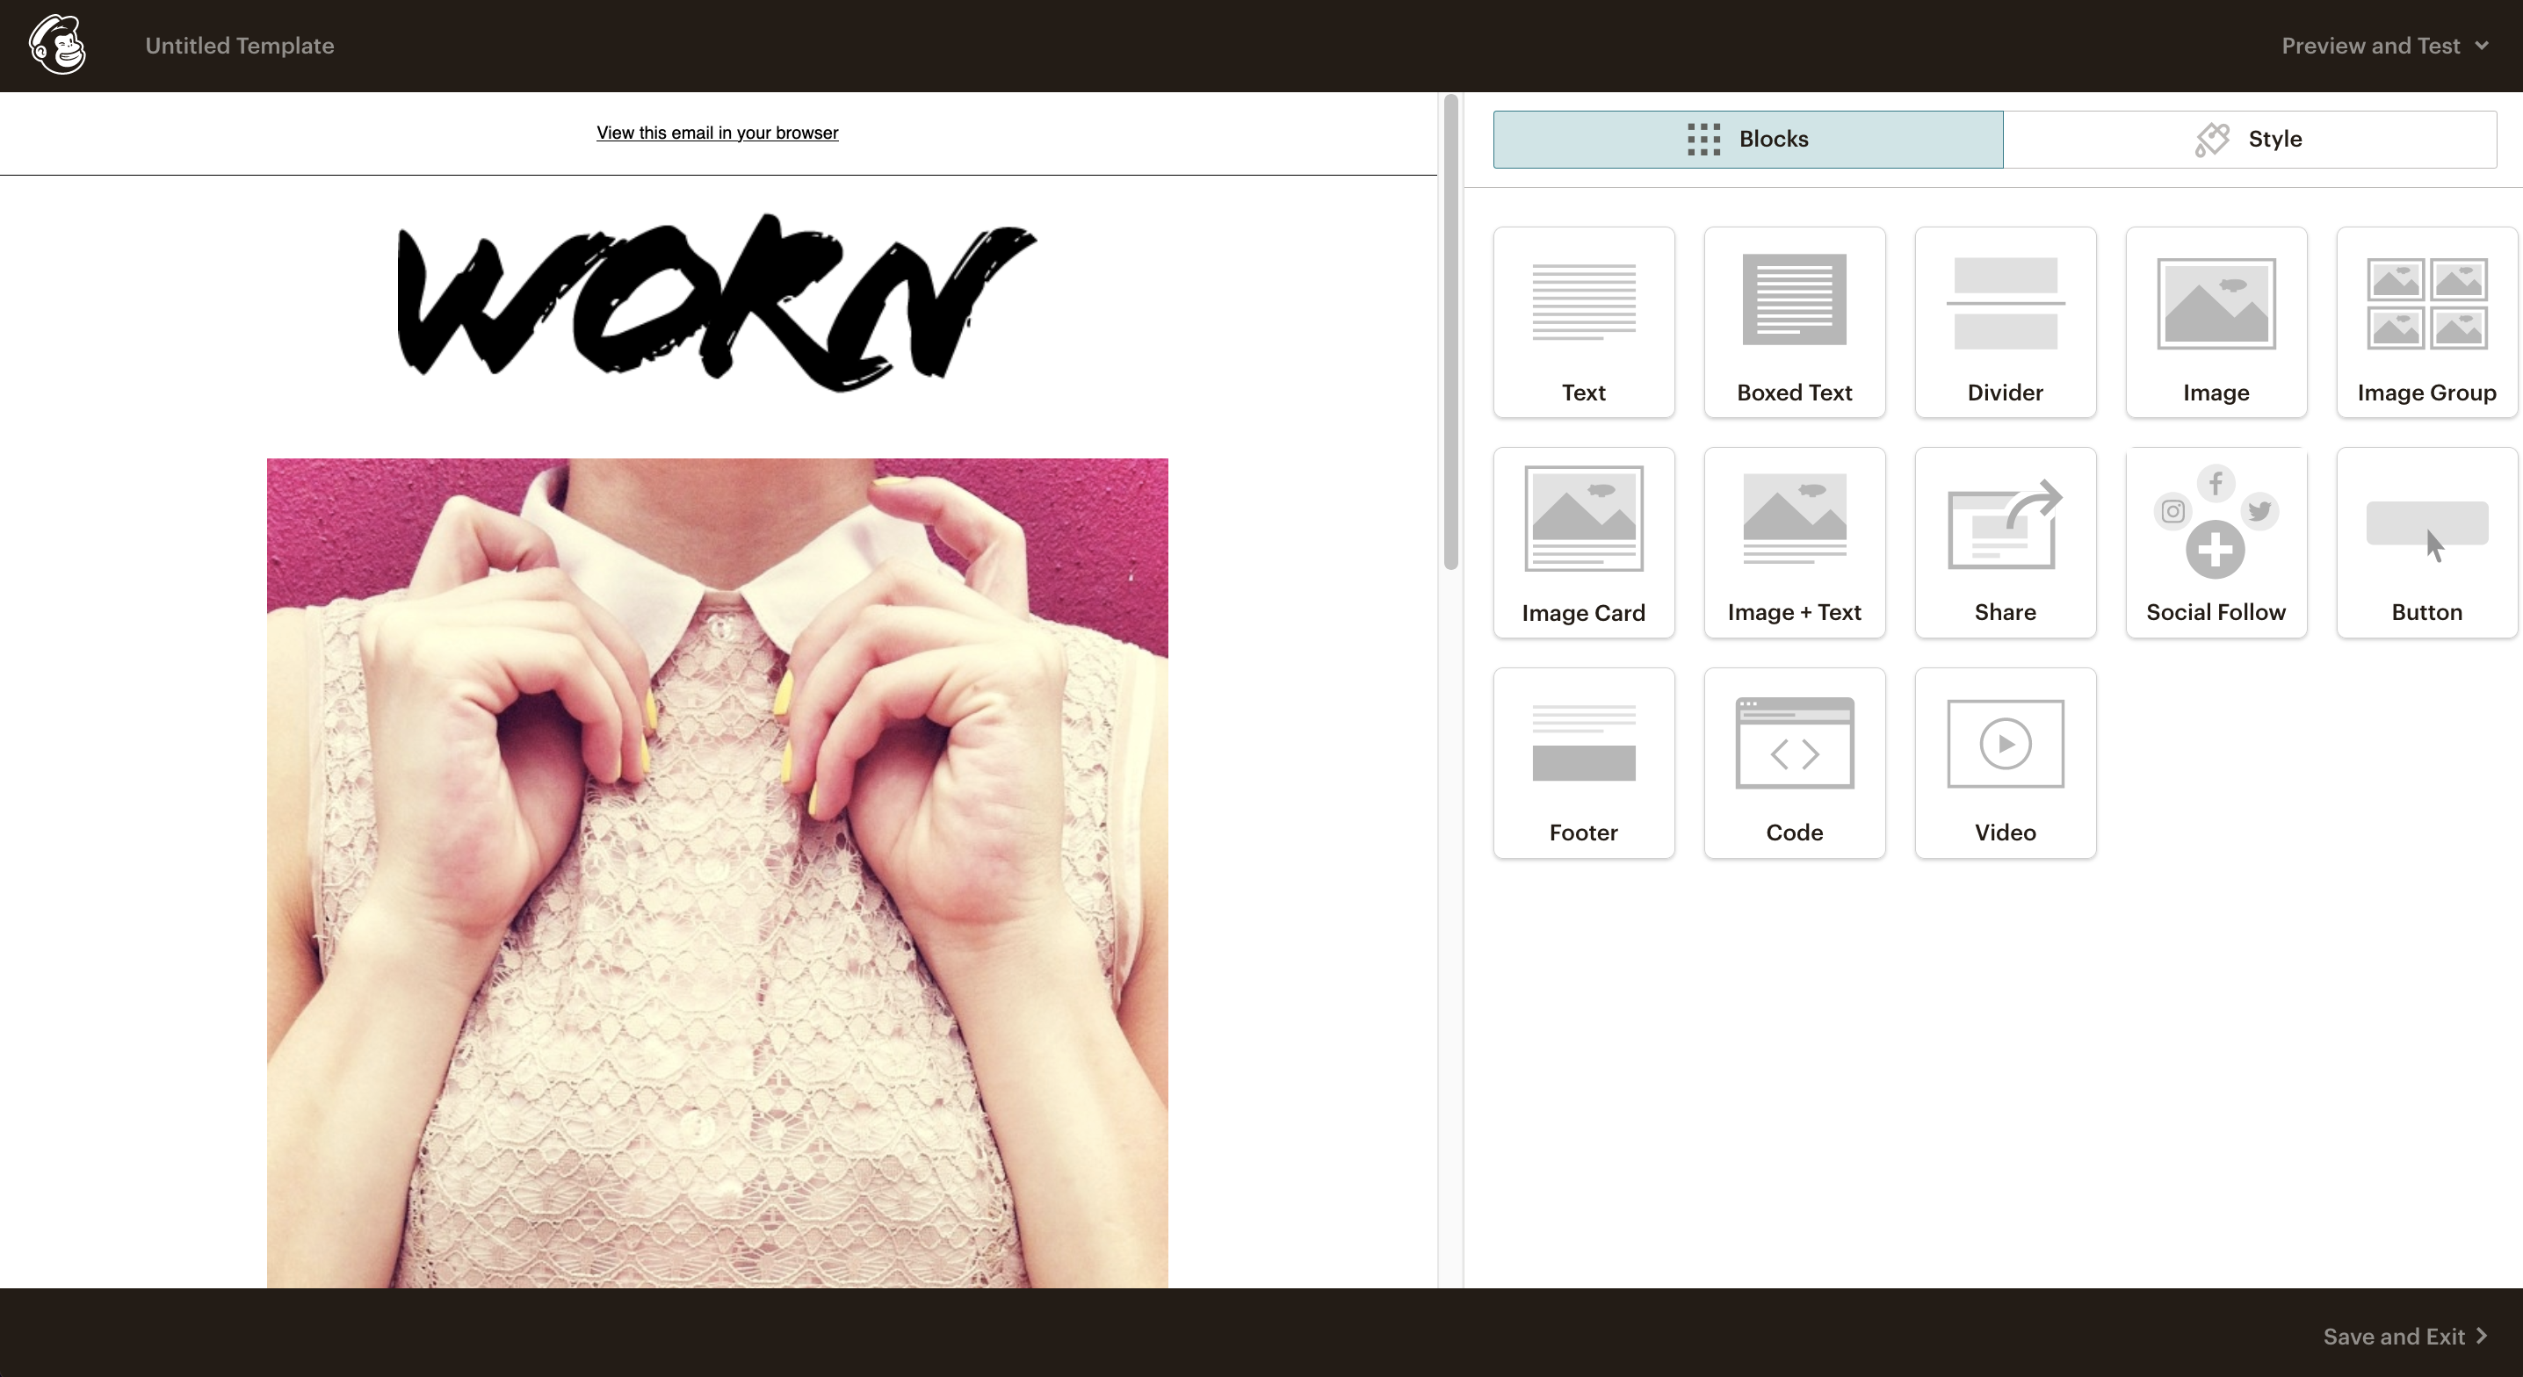The height and width of the screenshot is (1377, 2523).
Task: Choose the Image Group block
Action: click(x=2427, y=322)
